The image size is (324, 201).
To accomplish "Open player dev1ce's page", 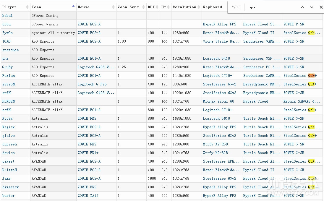I will (x=9, y=153).
